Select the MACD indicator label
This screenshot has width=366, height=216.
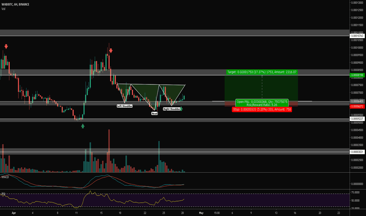coord(5,177)
